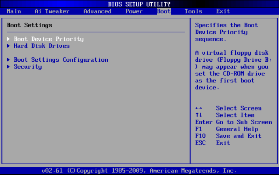Image resolution: width=279 pixels, height=175 pixels.
Task: Click the American Megatrends copyright line
Action: click(139, 171)
